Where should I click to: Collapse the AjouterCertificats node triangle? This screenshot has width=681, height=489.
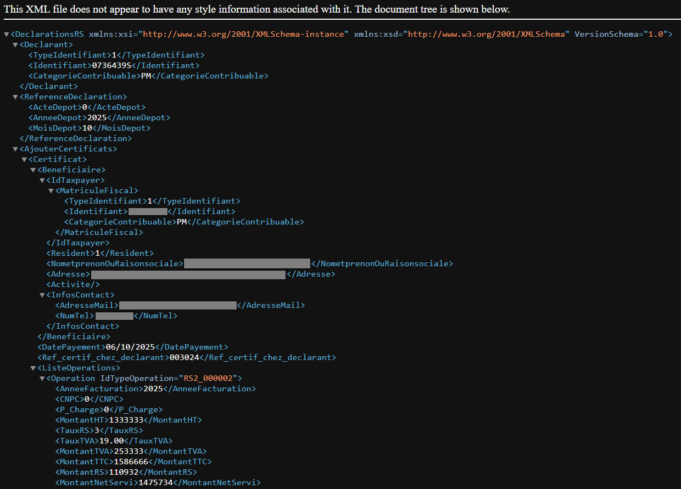tap(15, 149)
